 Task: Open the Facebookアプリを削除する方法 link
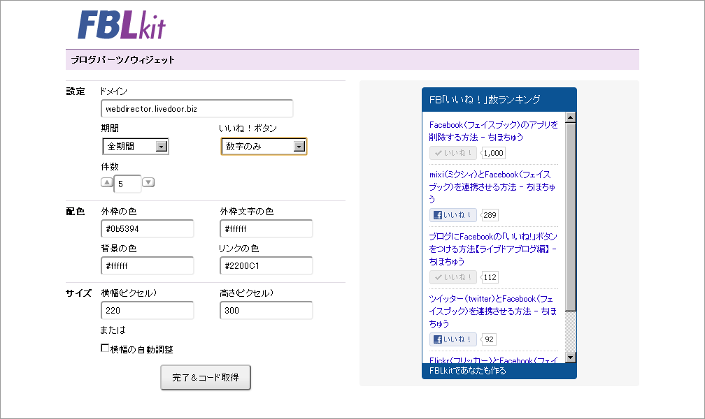[493, 131]
